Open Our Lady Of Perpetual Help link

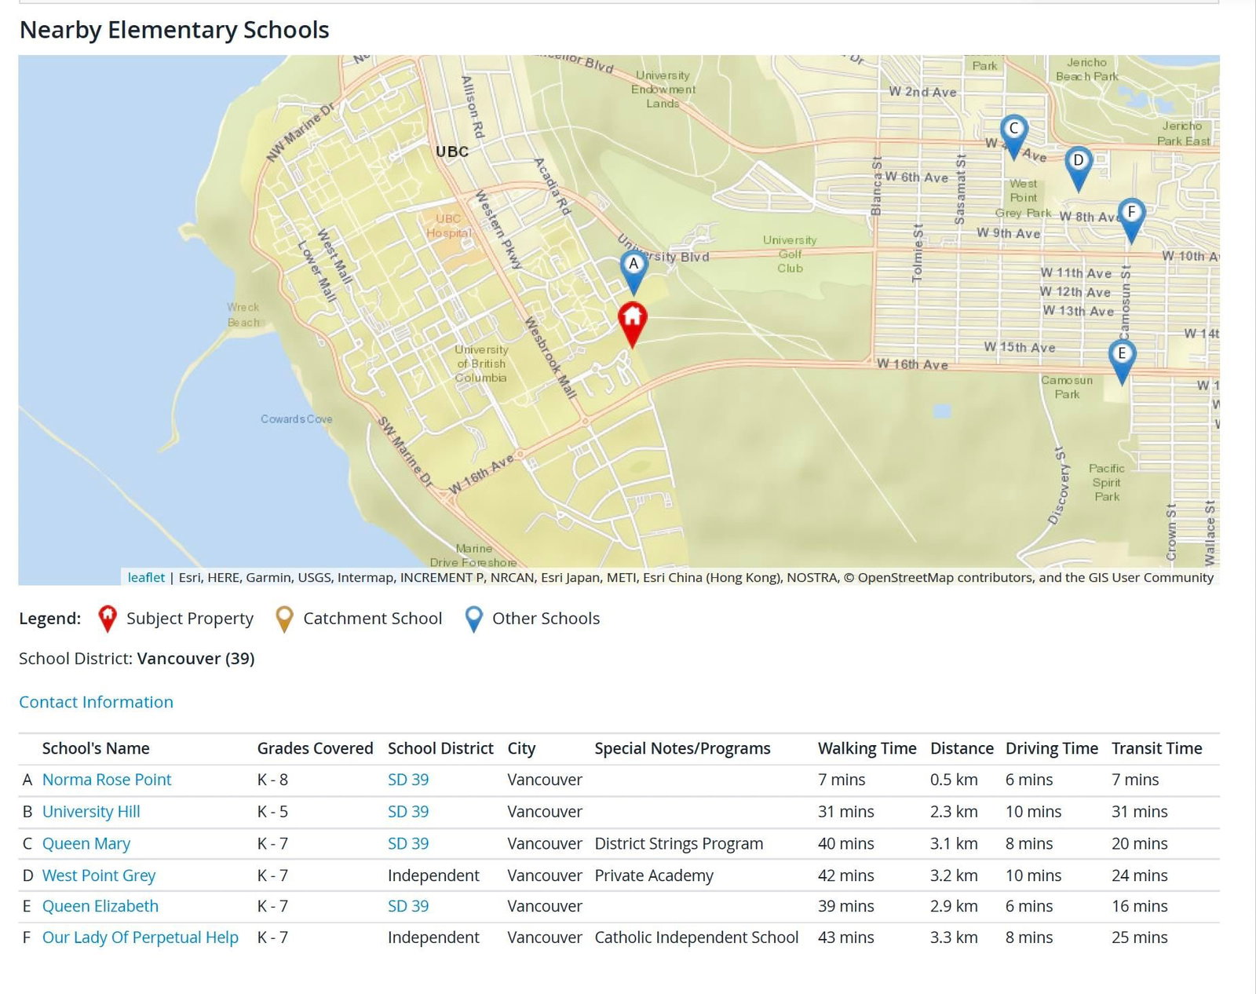141,937
